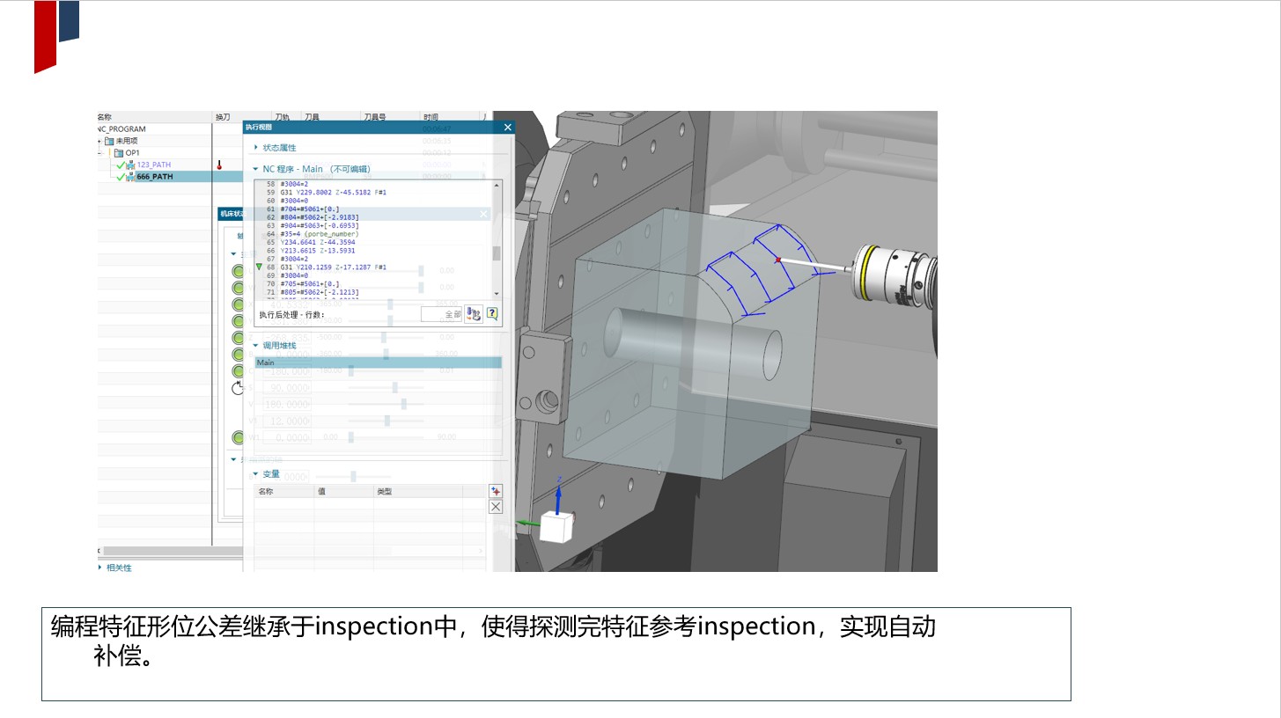Image resolution: width=1281 pixels, height=718 pixels.
Task: Adjust the S axis slider handle
Action: tap(394, 387)
